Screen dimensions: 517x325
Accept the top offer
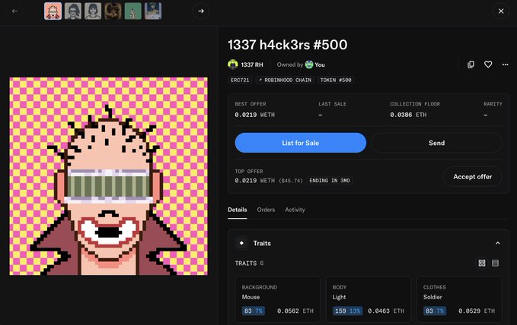coord(473,177)
